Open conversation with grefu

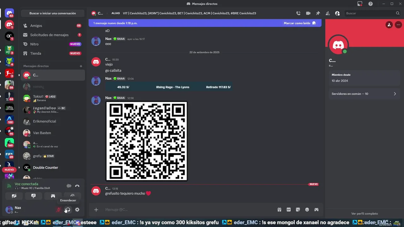point(52,156)
